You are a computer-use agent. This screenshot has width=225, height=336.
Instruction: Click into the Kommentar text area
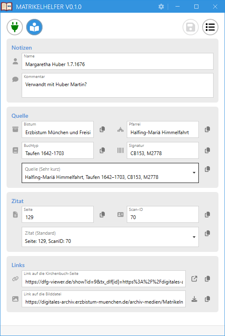pos(117,85)
